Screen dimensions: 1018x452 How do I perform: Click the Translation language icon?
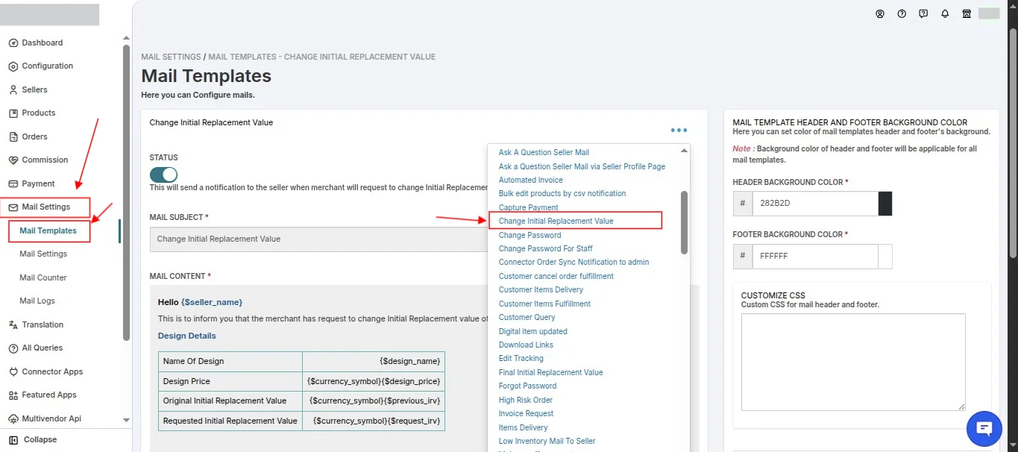[13, 325]
